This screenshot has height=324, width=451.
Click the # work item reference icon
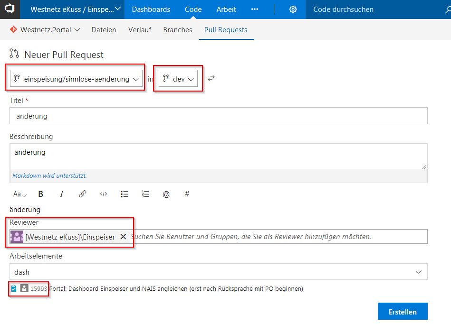click(x=187, y=194)
